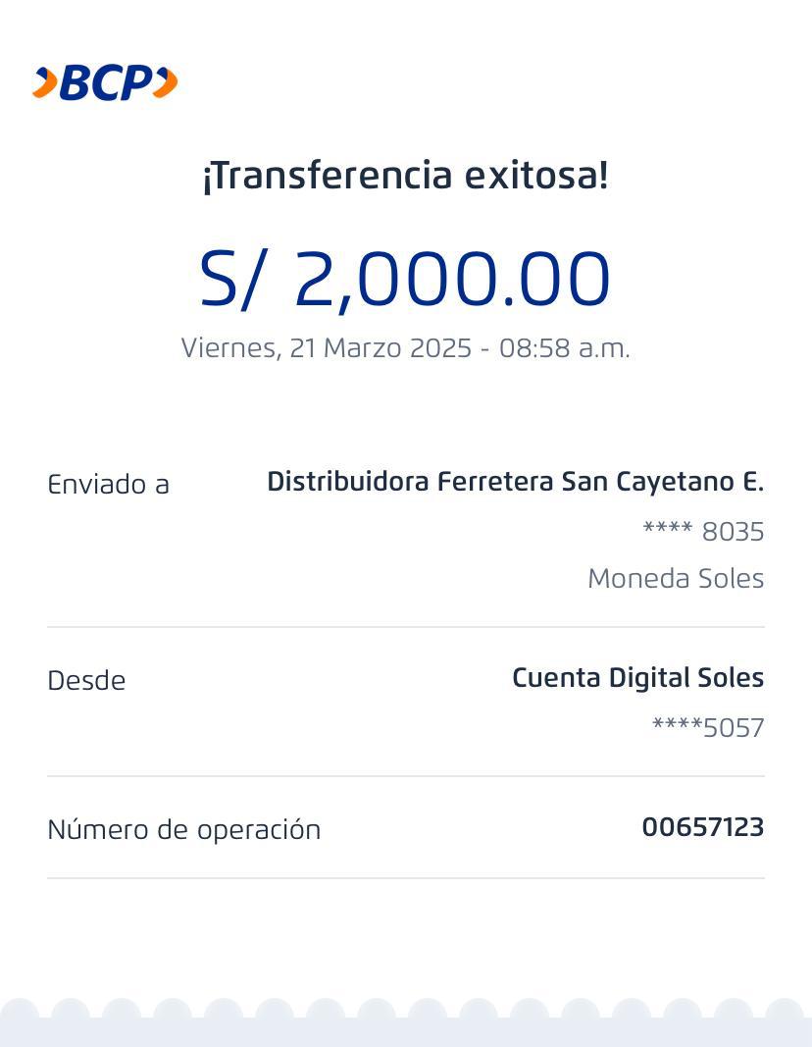812x1047 pixels.
Task: Click the 08:58 a.m. time
Action: (x=564, y=348)
